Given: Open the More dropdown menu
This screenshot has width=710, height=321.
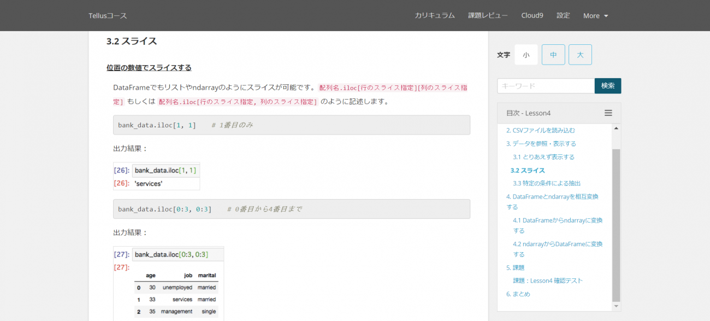Looking at the screenshot, I should (x=595, y=15).
